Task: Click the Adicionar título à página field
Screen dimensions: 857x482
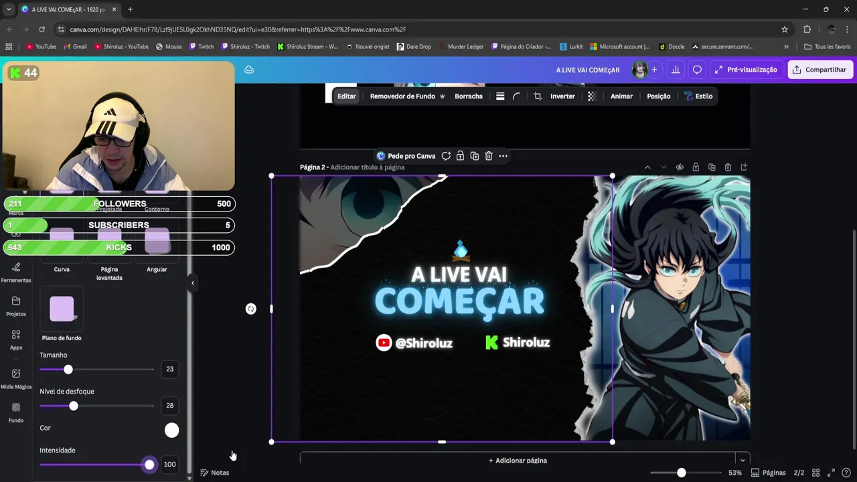Action: 368,167
